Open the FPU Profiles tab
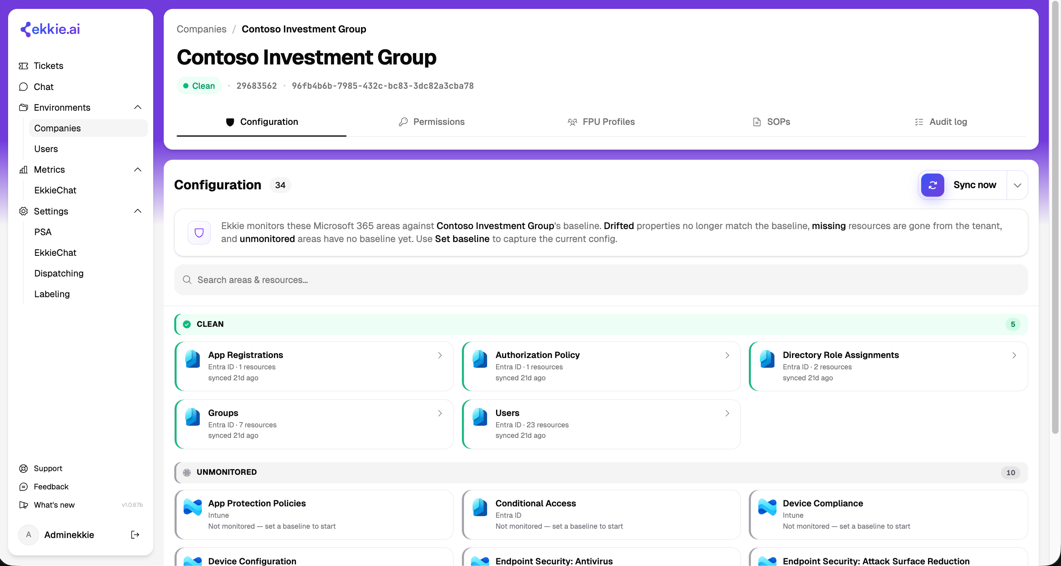 (x=601, y=122)
